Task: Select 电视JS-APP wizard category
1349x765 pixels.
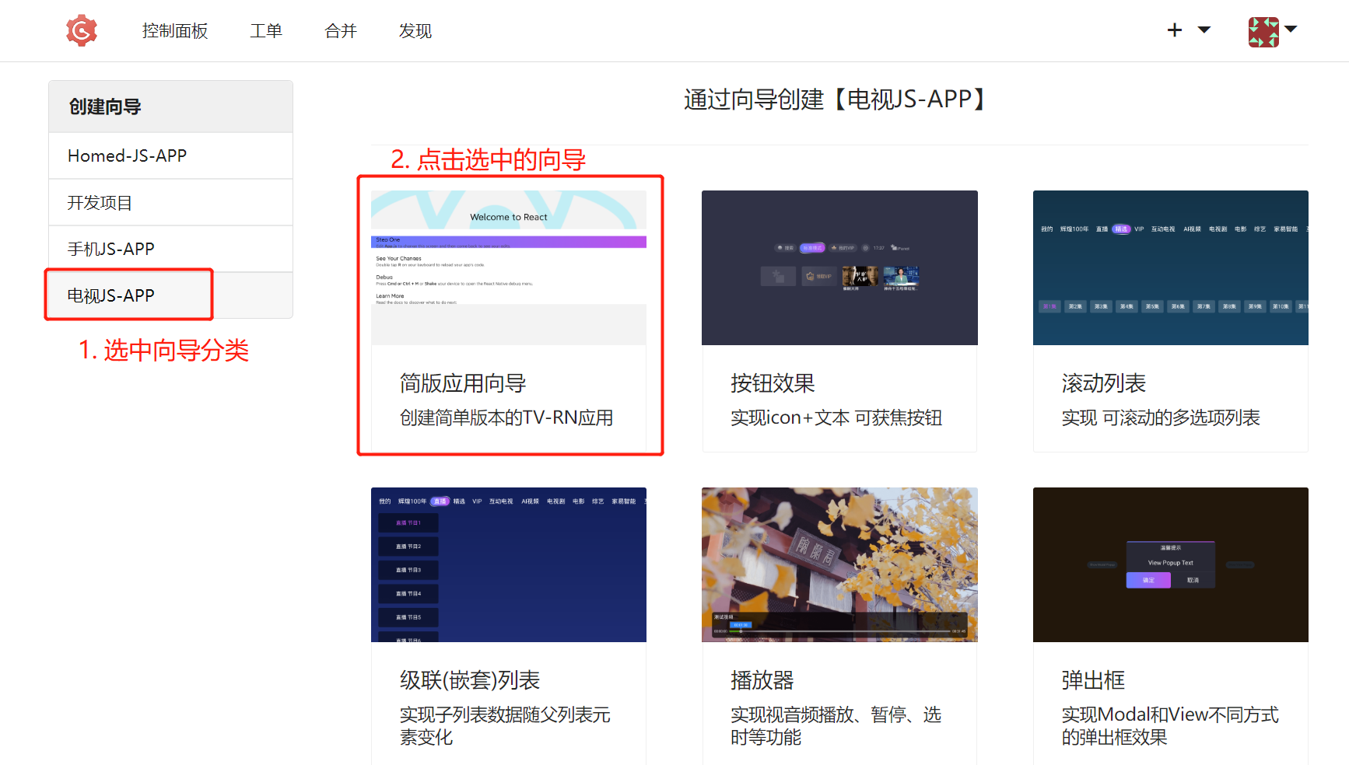Action: tap(111, 295)
